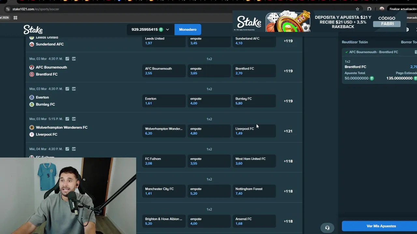Select West Ham United FC odds 3,60
Screen dimensions: 417x234
[x=254, y=161]
